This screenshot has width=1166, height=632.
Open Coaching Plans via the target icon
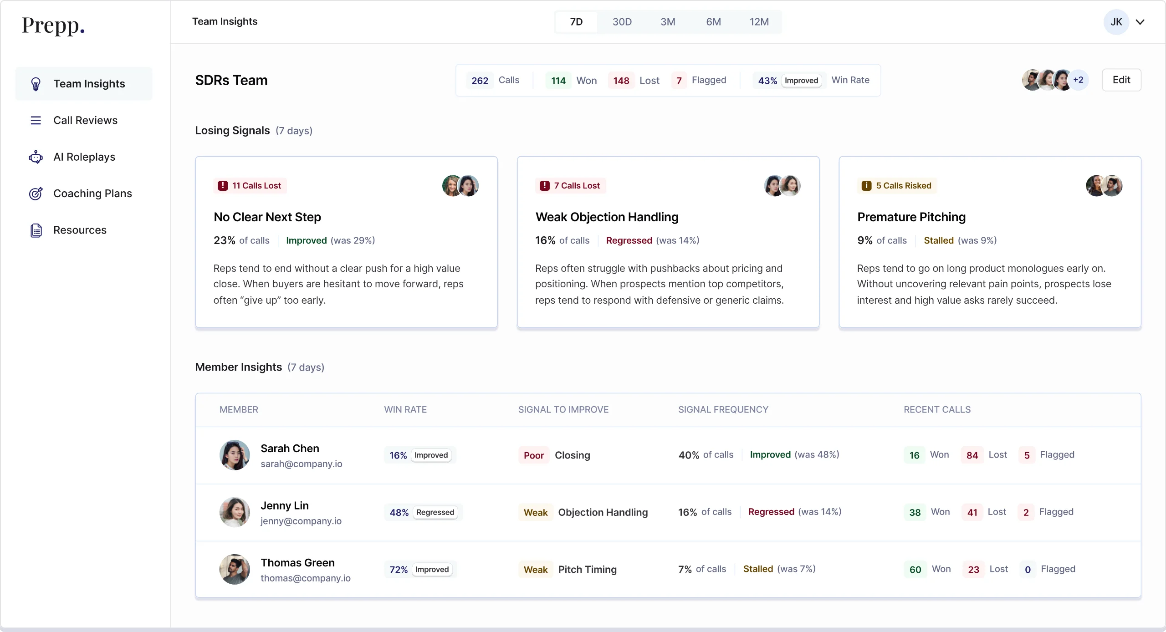click(36, 193)
